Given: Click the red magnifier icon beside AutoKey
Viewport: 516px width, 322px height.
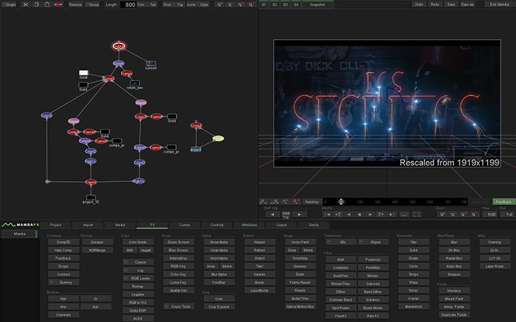Looking at the screenshot, I should pos(296,202).
